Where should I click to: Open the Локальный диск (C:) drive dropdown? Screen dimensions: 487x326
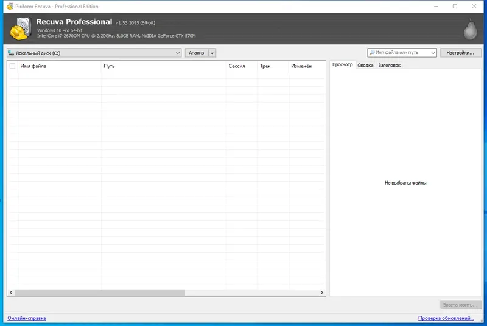[x=94, y=53]
